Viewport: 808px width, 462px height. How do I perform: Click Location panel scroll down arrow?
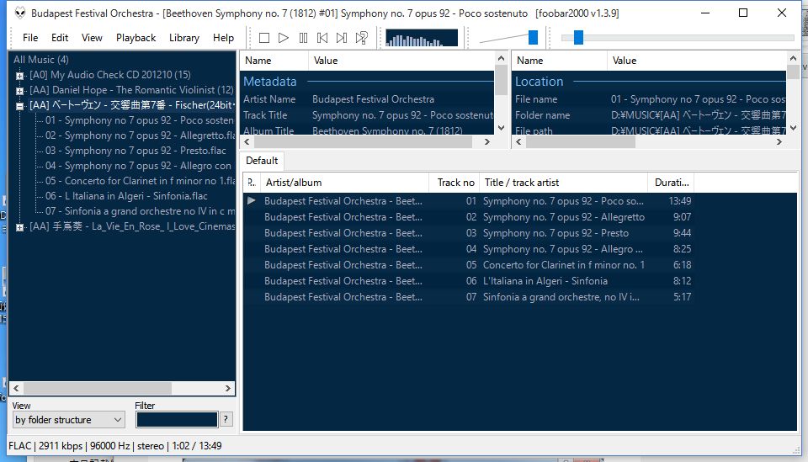point(793,128)
